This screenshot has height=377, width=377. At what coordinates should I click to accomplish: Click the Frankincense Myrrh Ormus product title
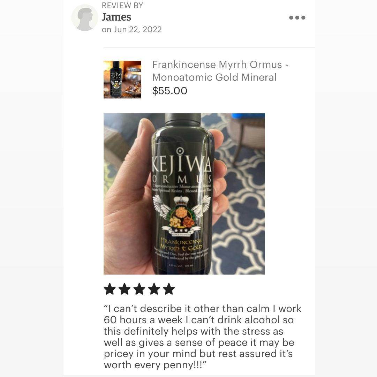point(220,71)
